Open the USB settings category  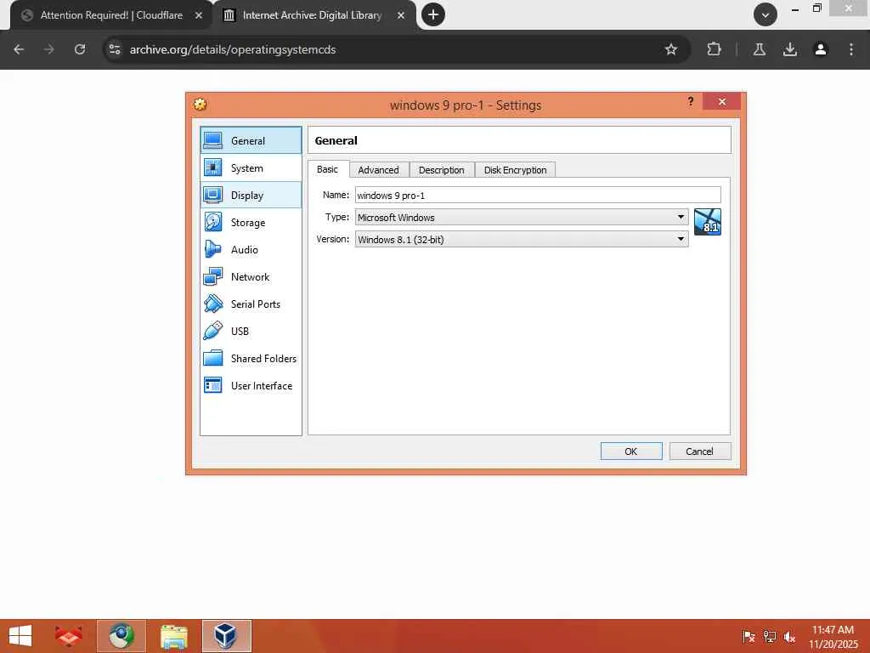pos(251,331)
